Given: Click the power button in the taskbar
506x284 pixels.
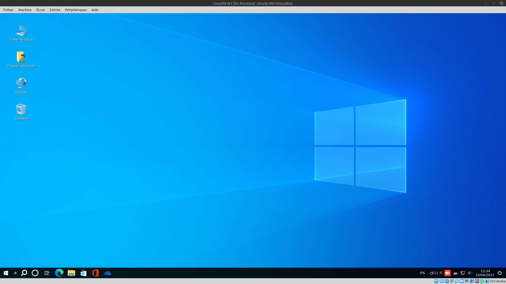Looking at the screenshot, I should click(x=499, y=273).
